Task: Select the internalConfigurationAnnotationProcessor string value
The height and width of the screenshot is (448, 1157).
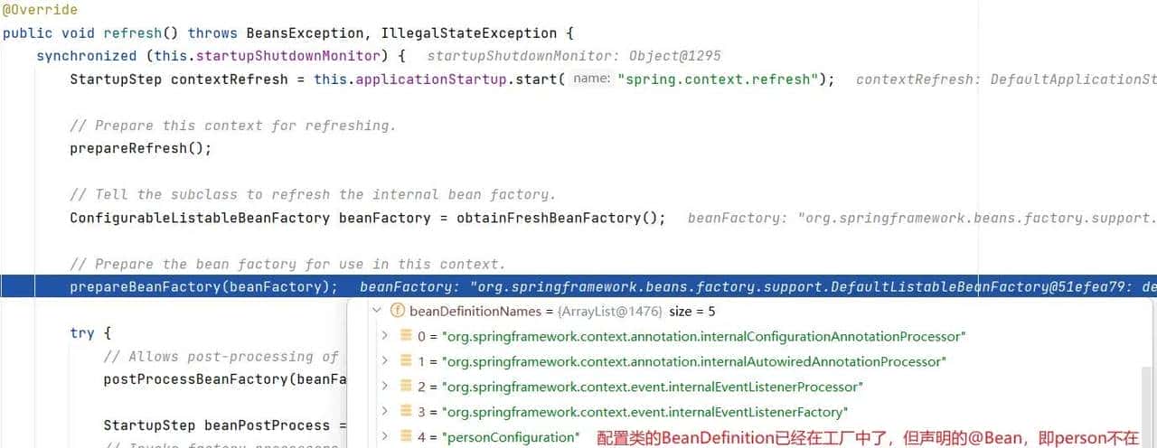Action: point(704,336)
